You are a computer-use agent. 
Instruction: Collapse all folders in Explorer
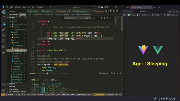tap(25, 17)
